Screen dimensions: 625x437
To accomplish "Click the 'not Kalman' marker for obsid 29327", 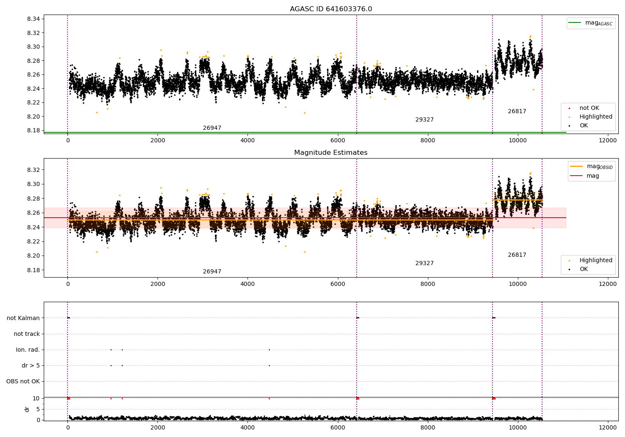I will point(357,318).
